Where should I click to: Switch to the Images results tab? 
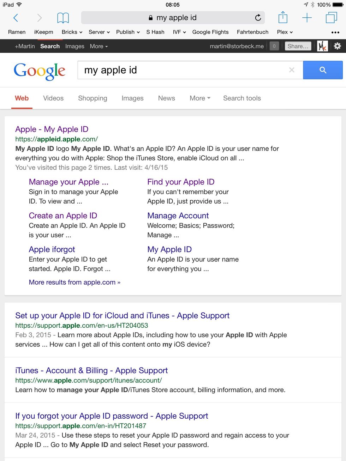[x=132, y=98]
